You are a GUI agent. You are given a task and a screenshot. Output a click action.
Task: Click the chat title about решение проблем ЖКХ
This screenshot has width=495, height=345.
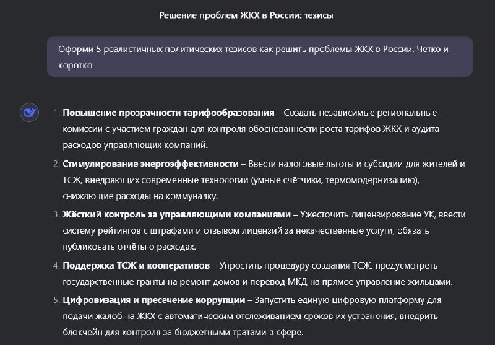pos(246,15)
